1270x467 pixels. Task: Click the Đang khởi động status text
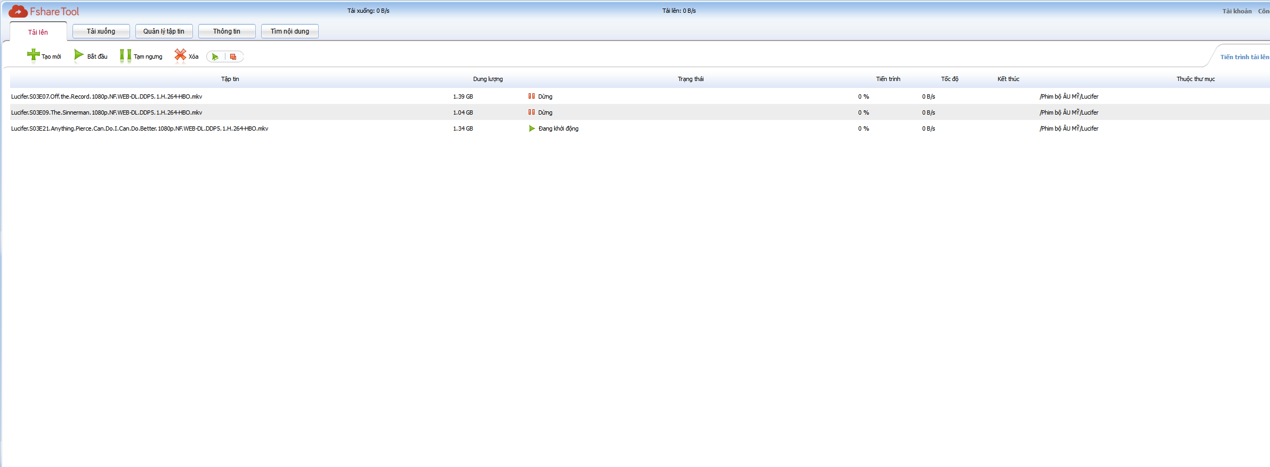(x=558, y=128)
